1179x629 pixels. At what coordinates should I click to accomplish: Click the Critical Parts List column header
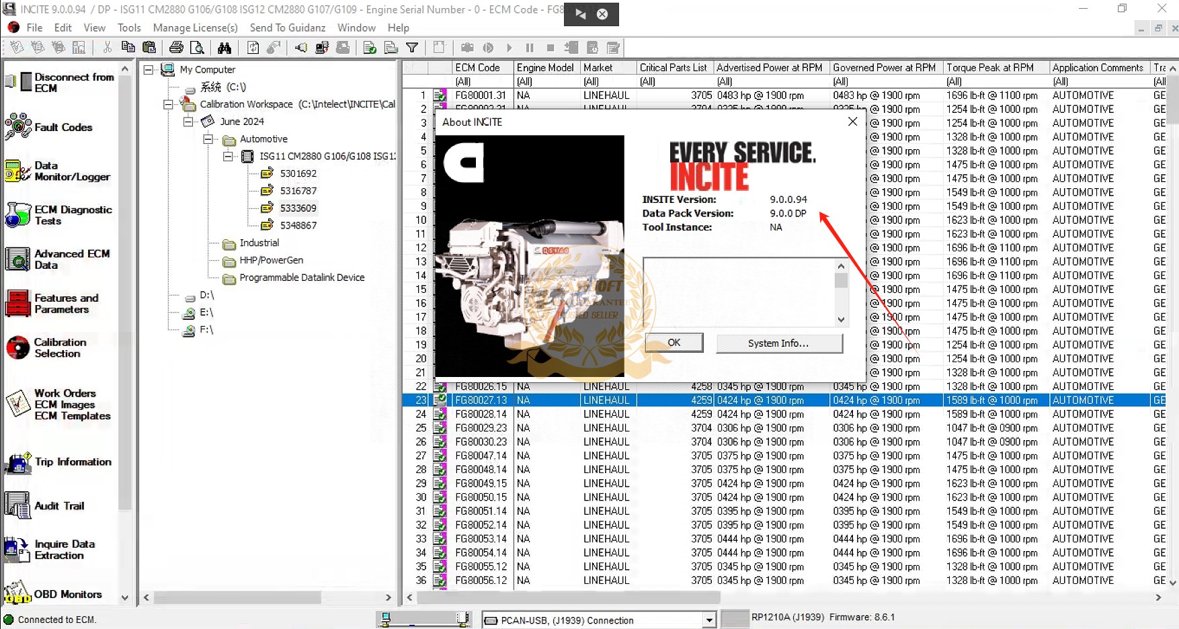(x=675, y=67)
